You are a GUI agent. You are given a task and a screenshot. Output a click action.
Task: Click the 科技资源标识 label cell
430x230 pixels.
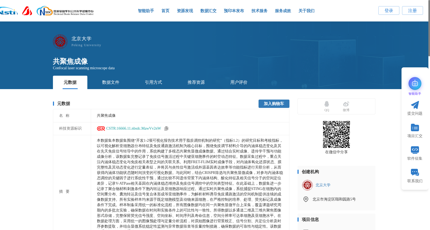pyautogui.click(x=72, y=129)
